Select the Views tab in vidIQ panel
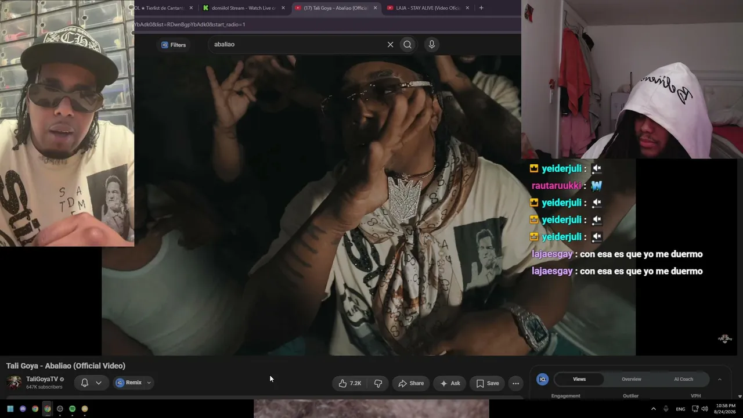 coord(579,379)
